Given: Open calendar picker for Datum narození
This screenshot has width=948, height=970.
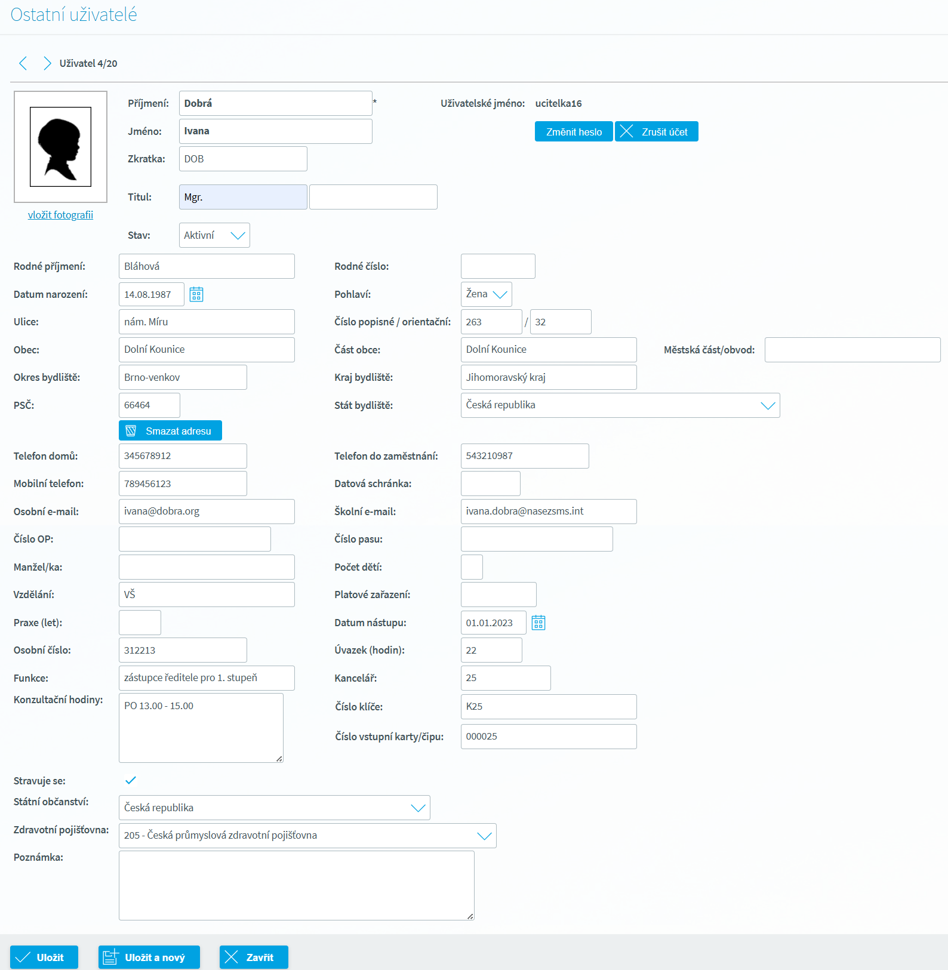Looking at the screenshot, I should coord(196,294).
